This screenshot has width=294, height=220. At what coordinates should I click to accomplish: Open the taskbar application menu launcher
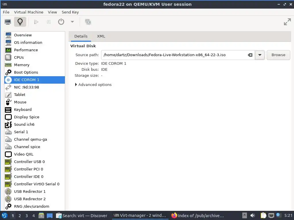[5, 215]
